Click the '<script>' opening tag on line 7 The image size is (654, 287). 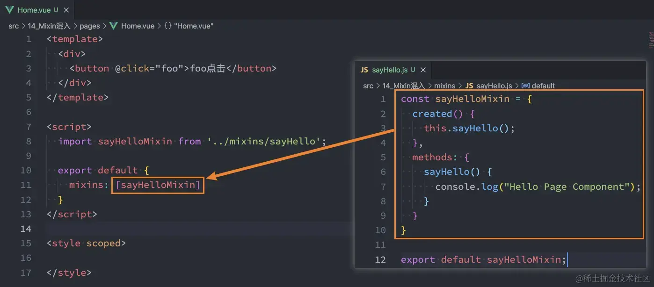(69, 127)
